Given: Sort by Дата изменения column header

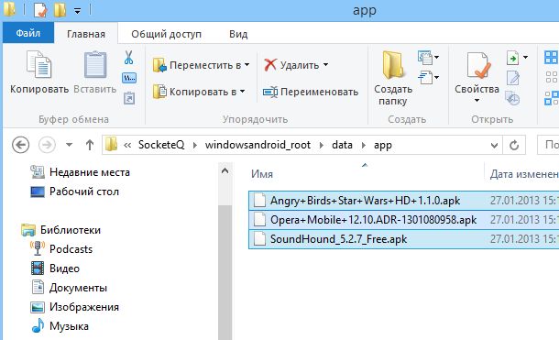Looking at the screenshot, I should point(523,174).
